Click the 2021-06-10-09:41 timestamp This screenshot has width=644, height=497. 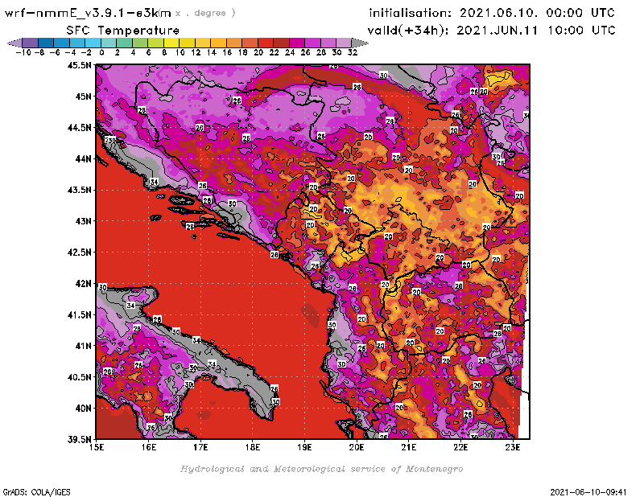(x=588, y=492)
